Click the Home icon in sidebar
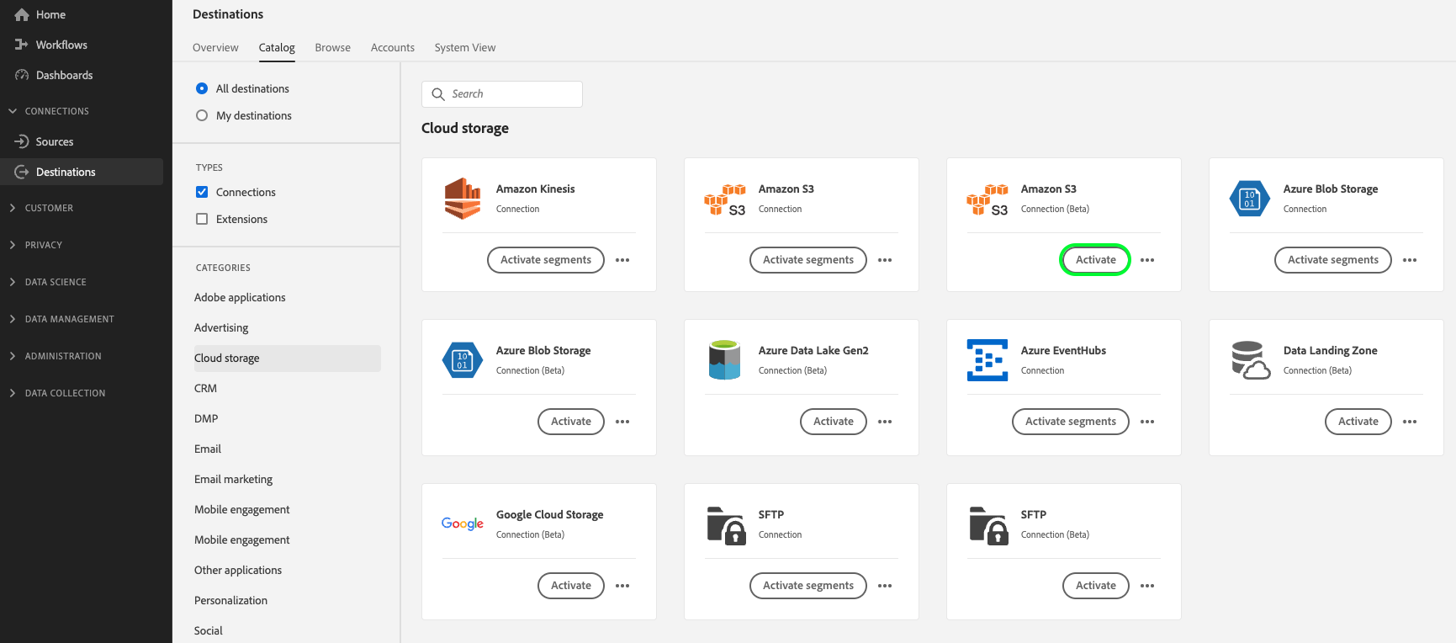 pyautogui.click(x=22, y=15)
